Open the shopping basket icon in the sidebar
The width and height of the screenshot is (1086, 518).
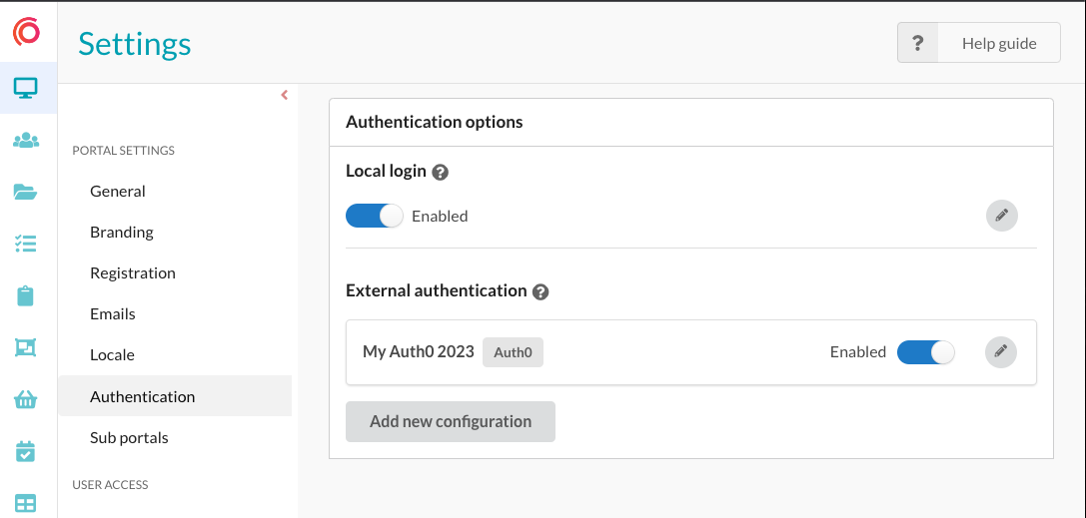click(26, 400)
